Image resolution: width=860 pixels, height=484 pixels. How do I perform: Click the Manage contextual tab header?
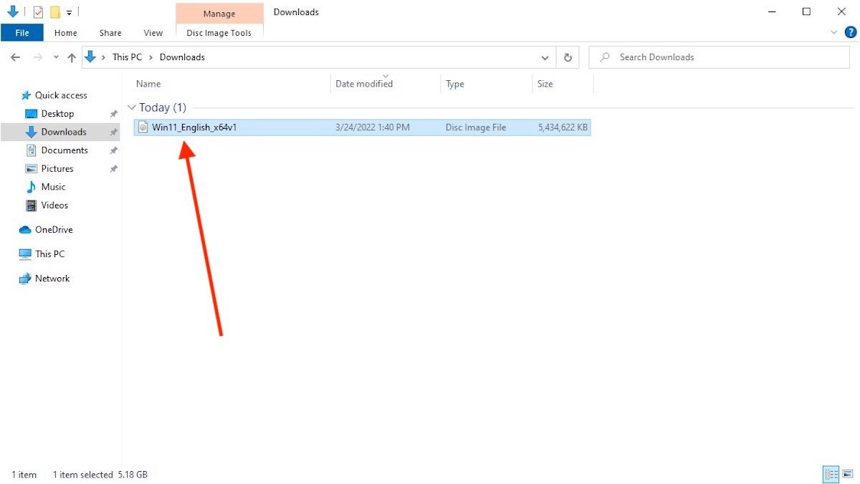pos(219,14)
